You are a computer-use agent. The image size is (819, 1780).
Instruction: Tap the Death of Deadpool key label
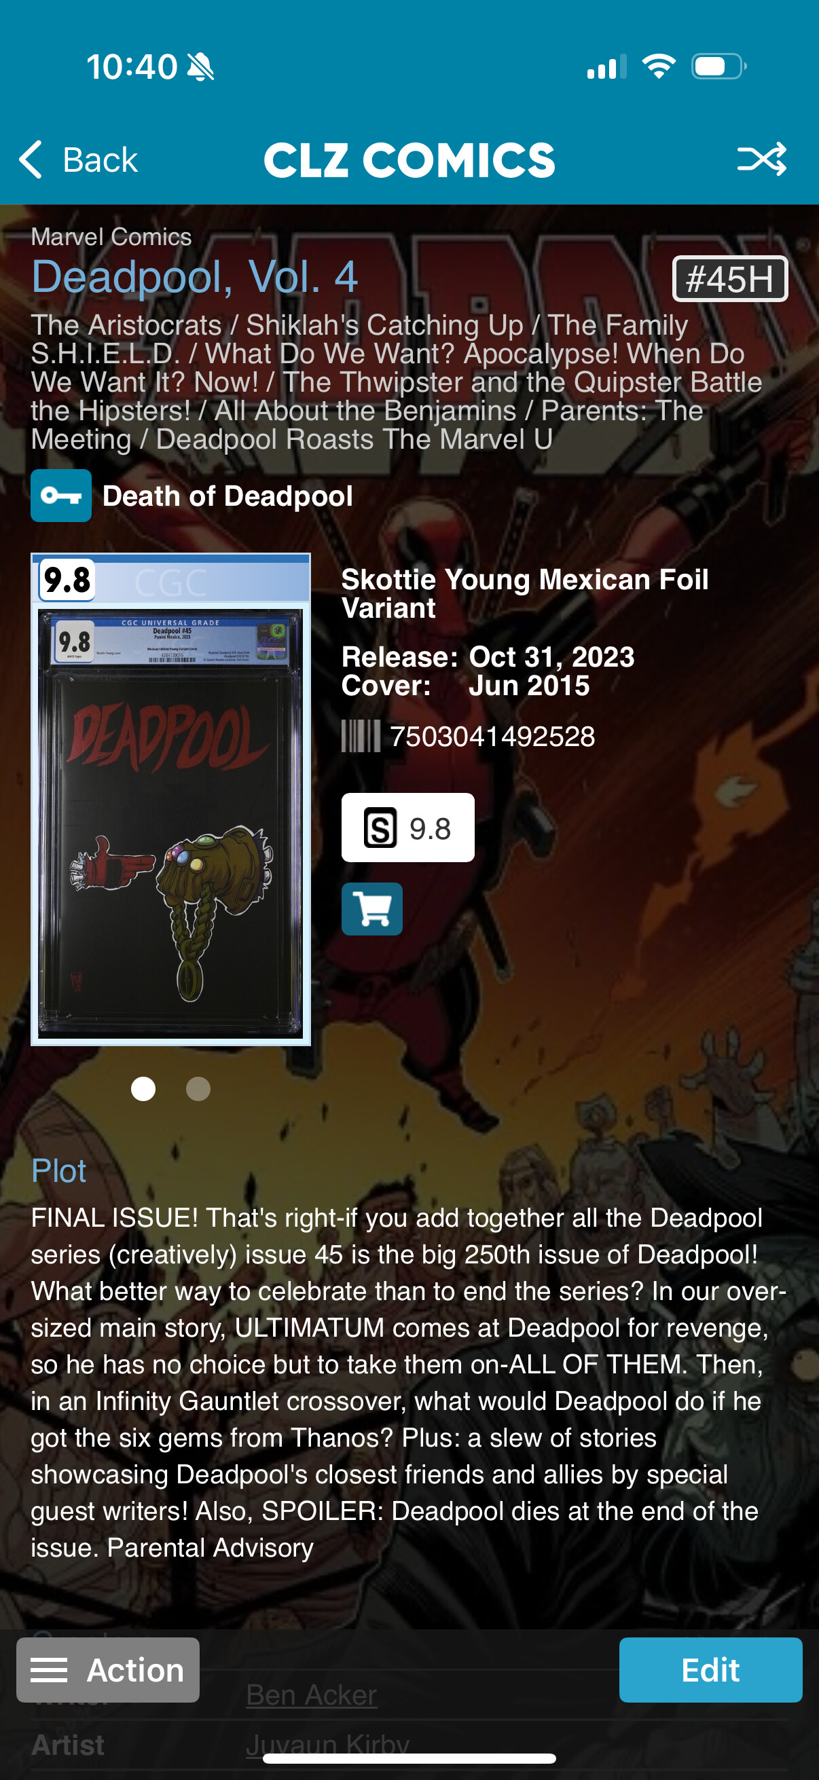(227, 496)
